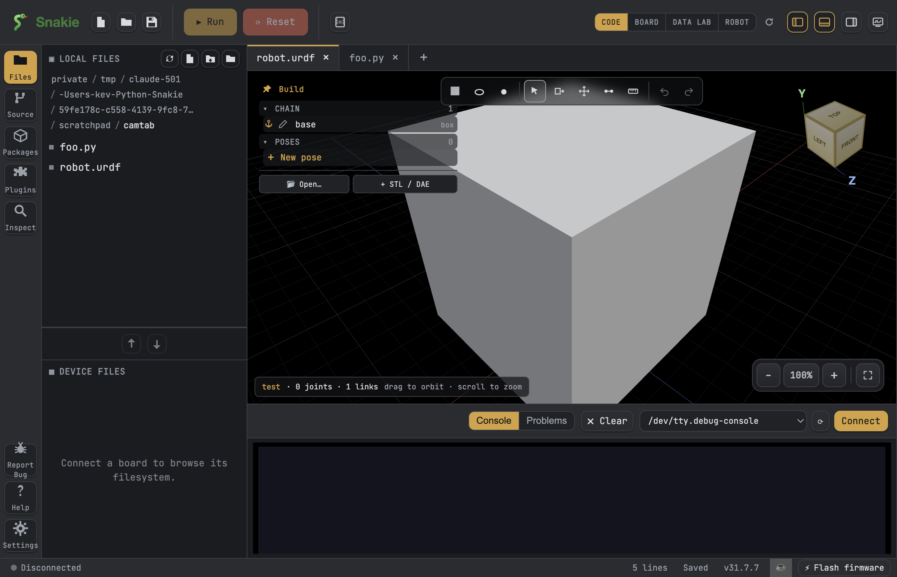Click the anchor icon on base link

[269, 124]
